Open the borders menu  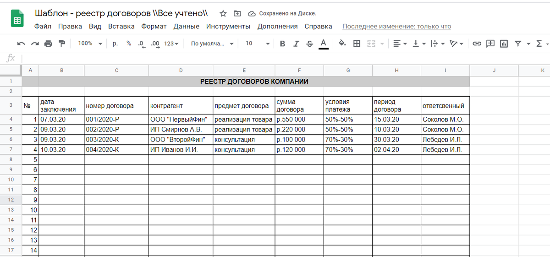357,44
